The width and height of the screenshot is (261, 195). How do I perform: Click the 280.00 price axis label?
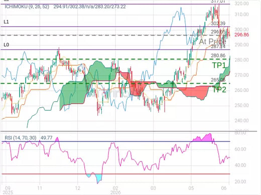(241, 60)
